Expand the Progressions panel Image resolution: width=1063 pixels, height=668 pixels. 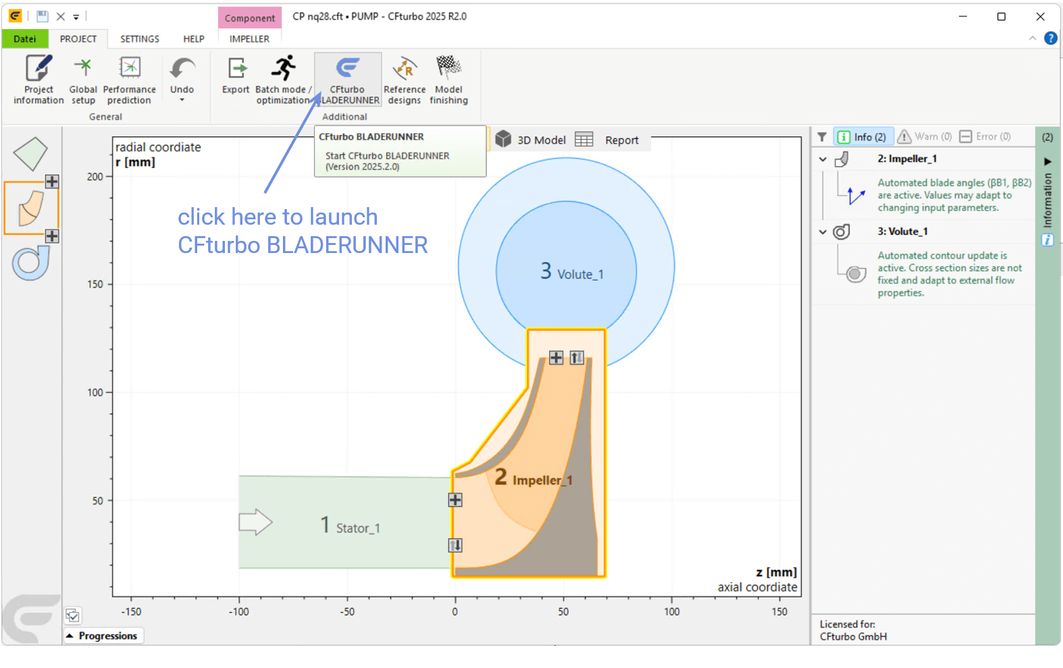tap(104, 636)
